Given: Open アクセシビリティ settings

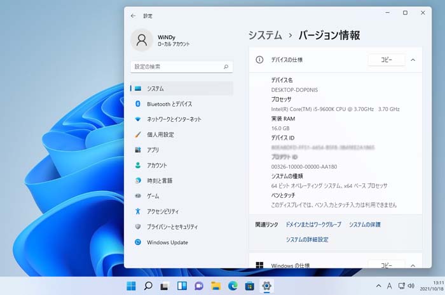Looking at the screenshot, I should 182,211.
